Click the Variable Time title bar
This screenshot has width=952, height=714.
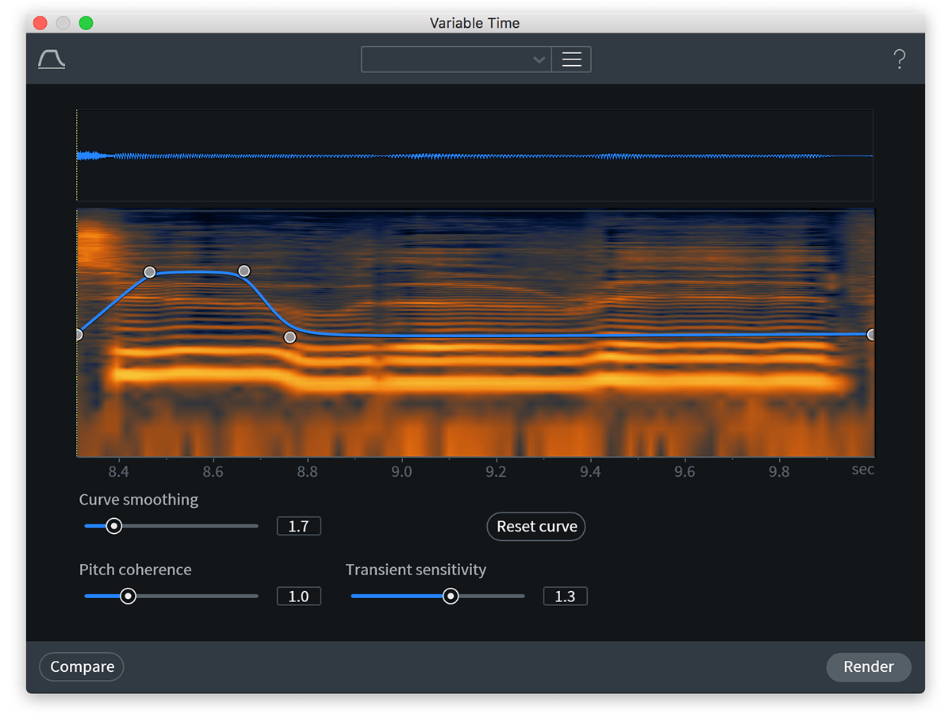(x=474, y=23)
